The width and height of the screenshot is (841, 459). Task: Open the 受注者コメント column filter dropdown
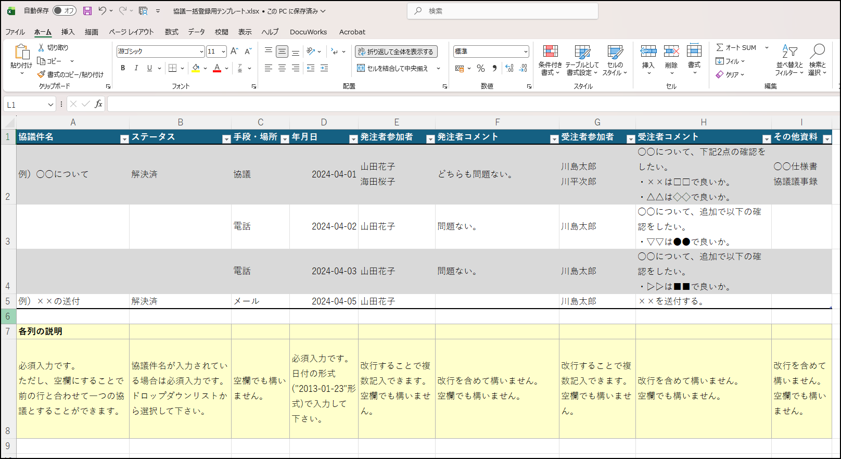767,139
